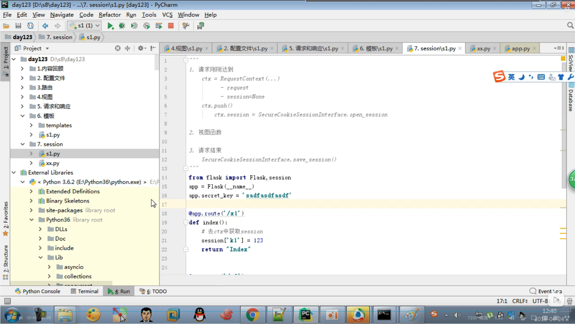Open file with the folder toolbar icon

(x=6, y=26)
